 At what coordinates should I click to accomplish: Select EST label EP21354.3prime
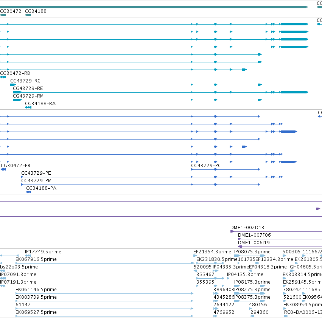coord(212,252)
